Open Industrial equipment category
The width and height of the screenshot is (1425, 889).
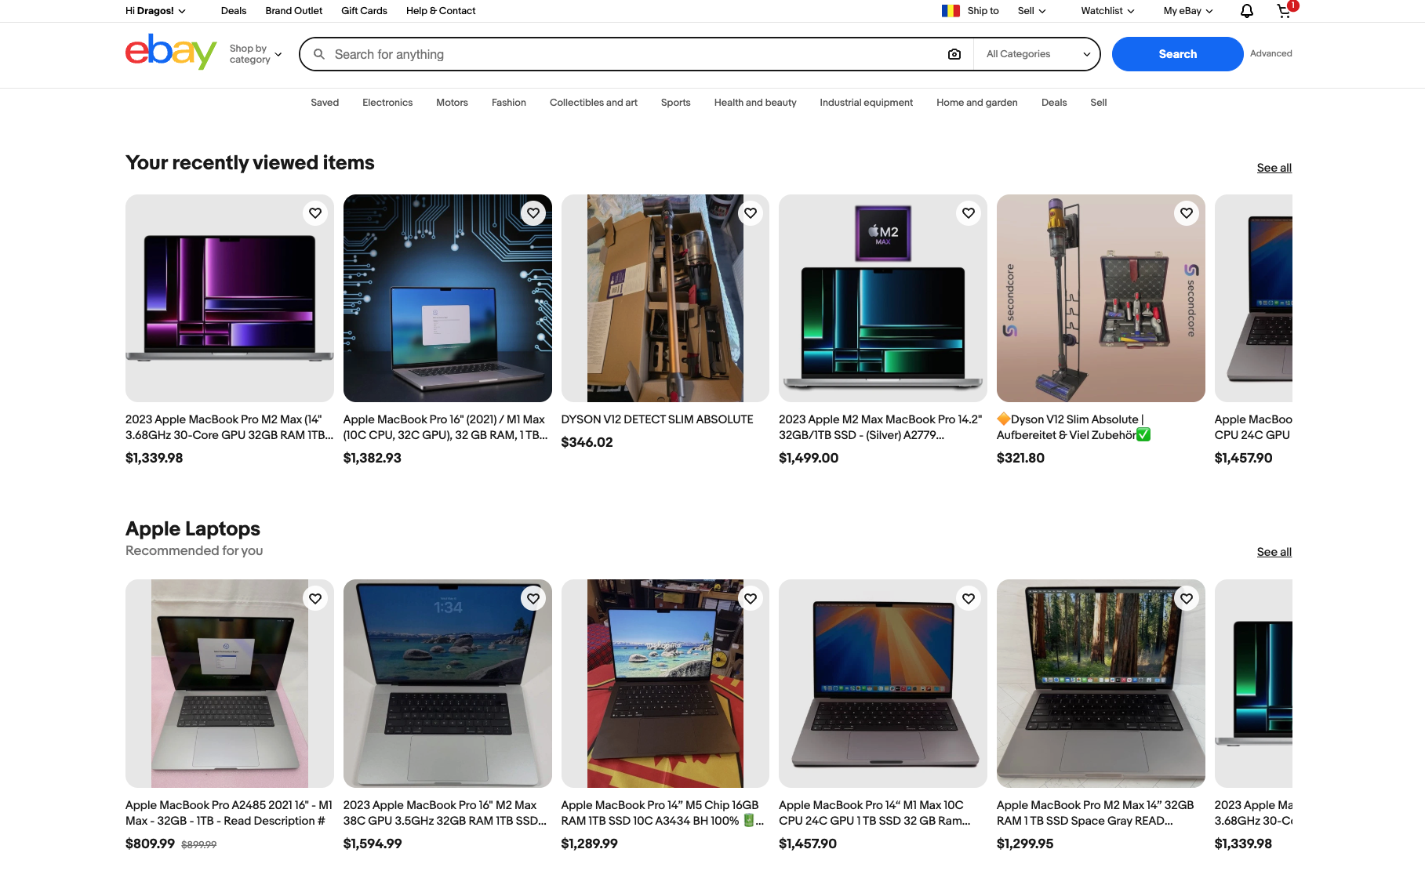click(x=867, y=103)
